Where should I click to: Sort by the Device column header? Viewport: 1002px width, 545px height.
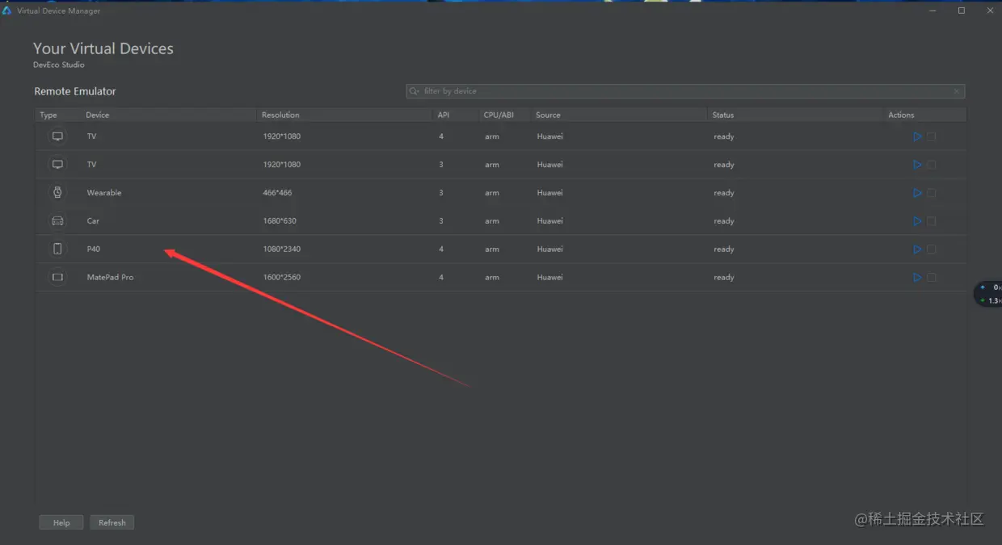98,115
